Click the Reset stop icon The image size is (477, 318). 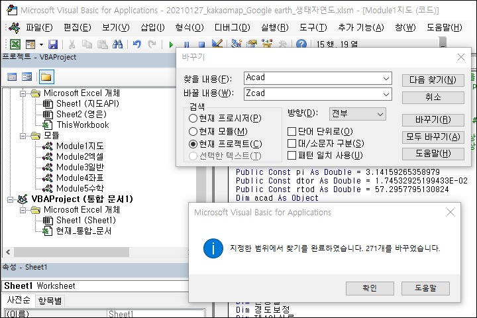pyautogui.click(x=201, y=45)
